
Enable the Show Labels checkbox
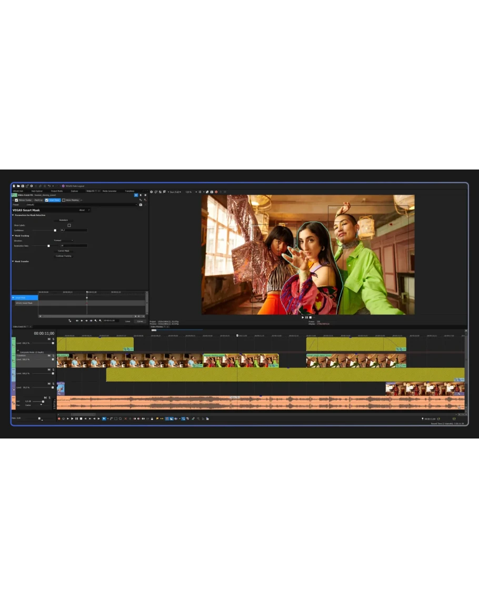click(69, 225)
